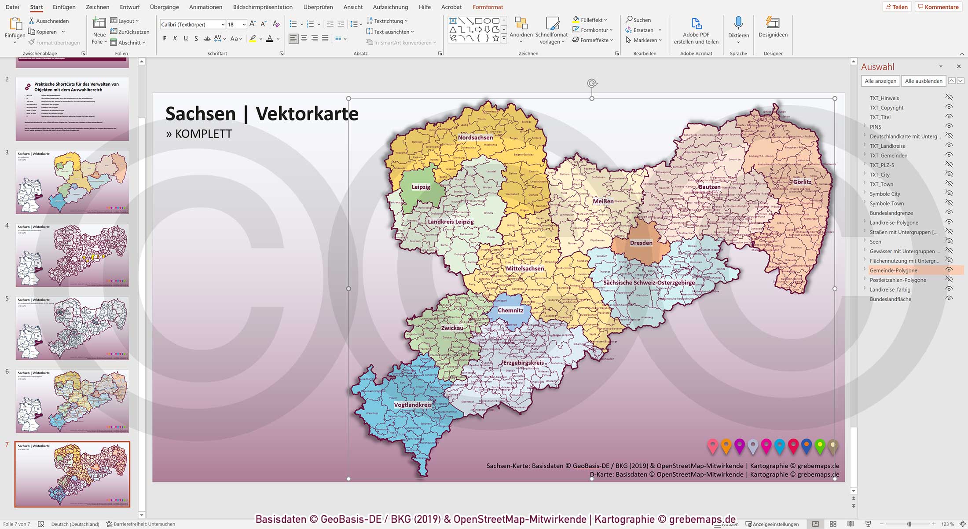Hide the Gemeinde-Polygone layer
This screenshot has width=968, height=529.
pos(950,270)
